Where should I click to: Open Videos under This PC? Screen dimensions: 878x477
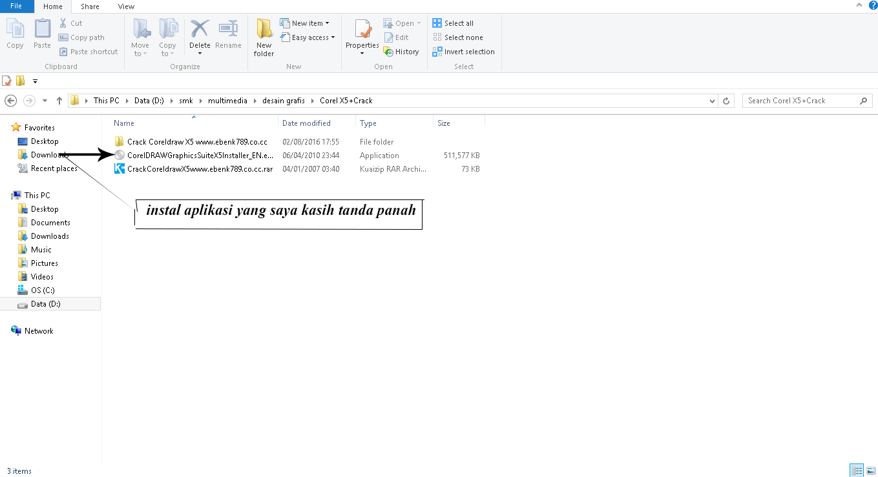(36, 277)
